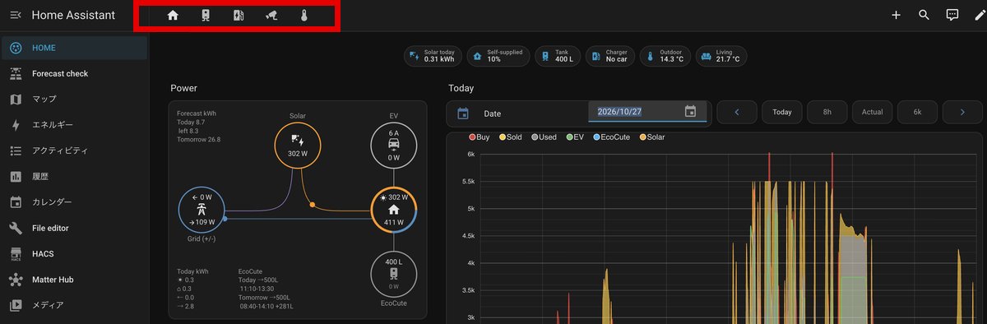Click the 8h range button
The image size is (987, 324).
point(827,112)
